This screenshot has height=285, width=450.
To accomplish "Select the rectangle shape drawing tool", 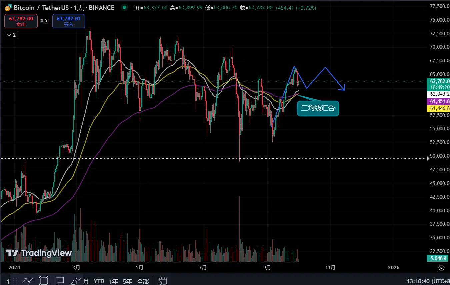I will pyautogui.click(x=44, y=281).
